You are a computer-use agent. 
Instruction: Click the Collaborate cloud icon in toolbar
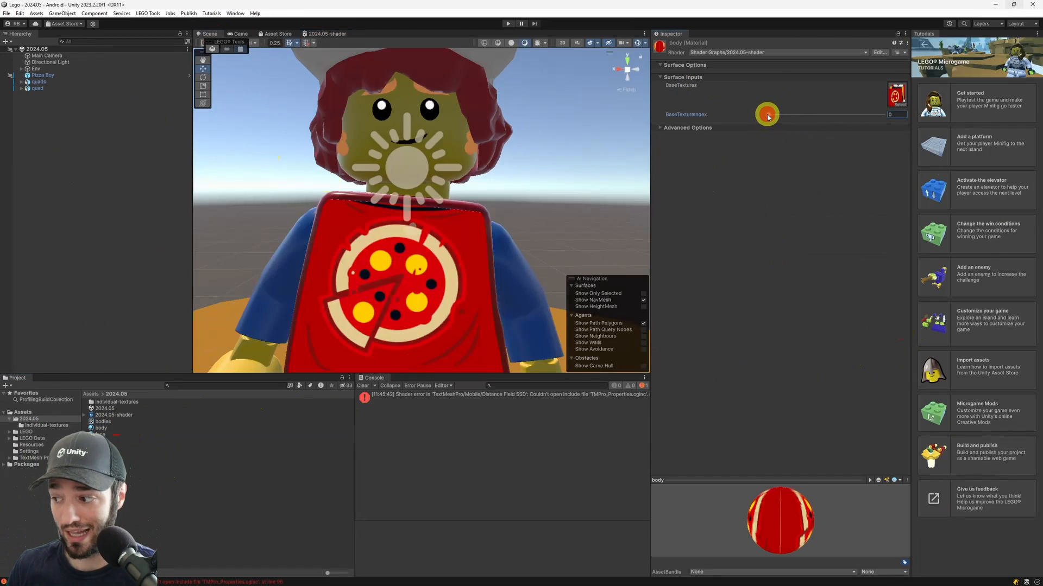35,23
